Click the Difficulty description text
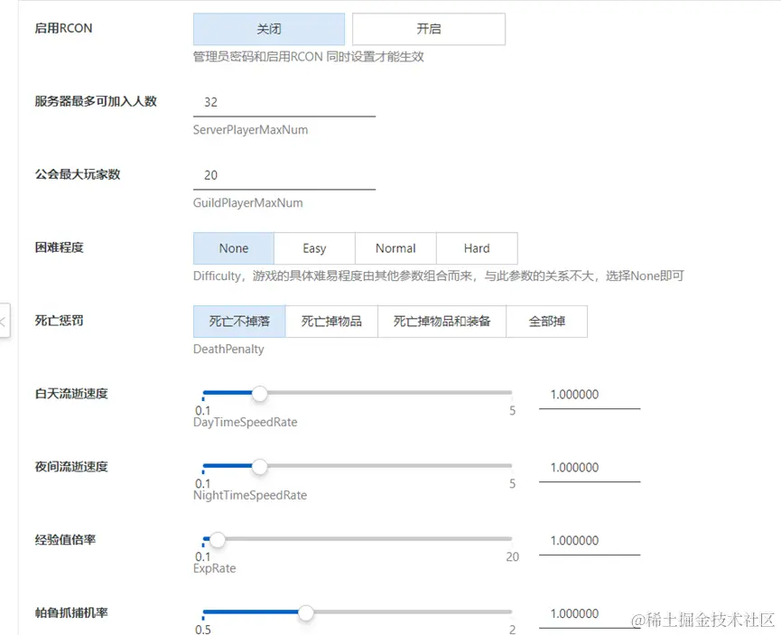Viewport: 781px width, 635px height. tap(438, 276)
